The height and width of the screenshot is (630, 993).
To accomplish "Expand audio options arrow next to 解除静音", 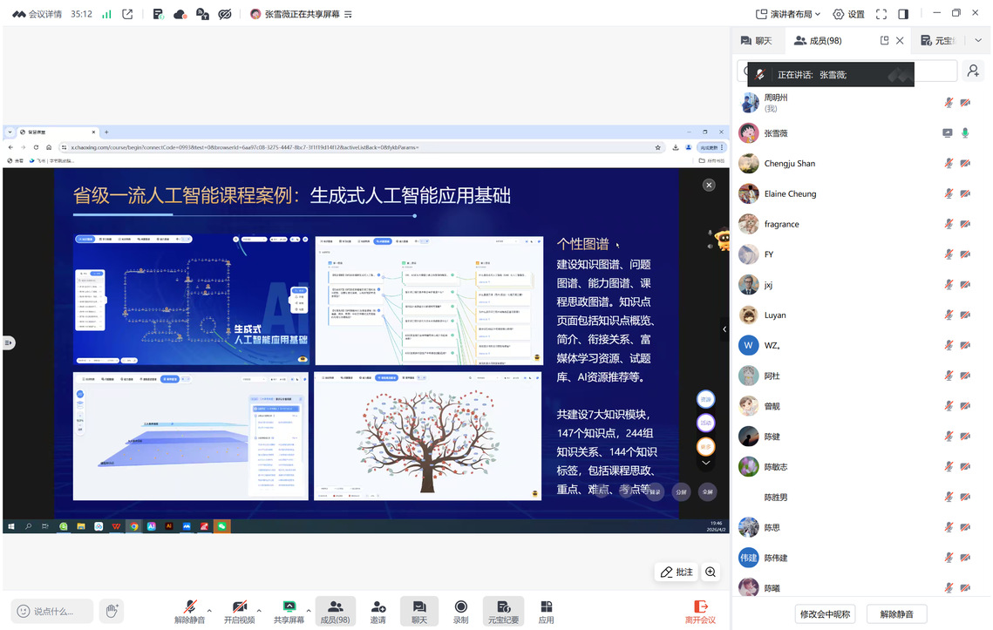I will [x=209, y=609].
